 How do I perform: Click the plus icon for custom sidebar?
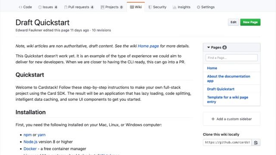(213, 119)
